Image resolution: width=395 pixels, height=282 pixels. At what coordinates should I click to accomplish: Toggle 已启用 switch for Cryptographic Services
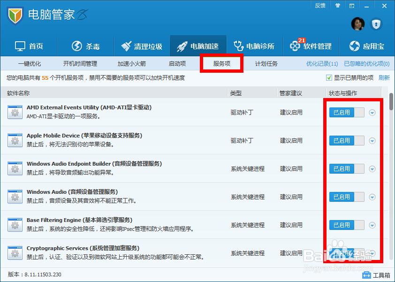click(x=347, y=253)
